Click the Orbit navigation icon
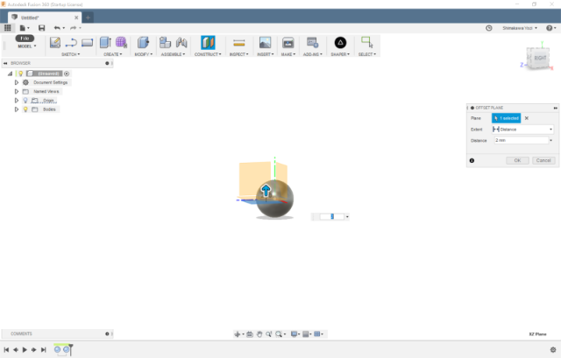Screen dimensions: 561x358 click(238, 334)
